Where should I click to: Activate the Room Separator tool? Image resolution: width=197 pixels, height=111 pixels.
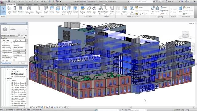124,10
